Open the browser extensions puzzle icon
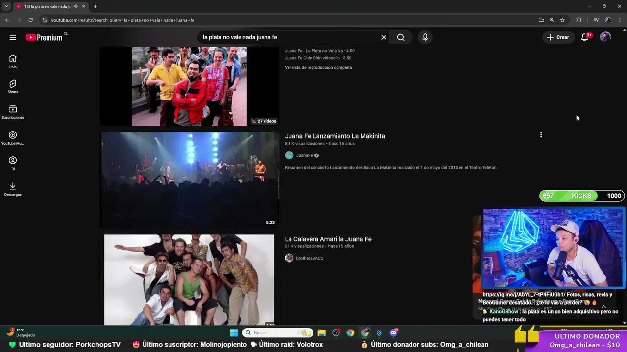Image resolution: width=627 pixels, height=352 pixels. [579, 20]
